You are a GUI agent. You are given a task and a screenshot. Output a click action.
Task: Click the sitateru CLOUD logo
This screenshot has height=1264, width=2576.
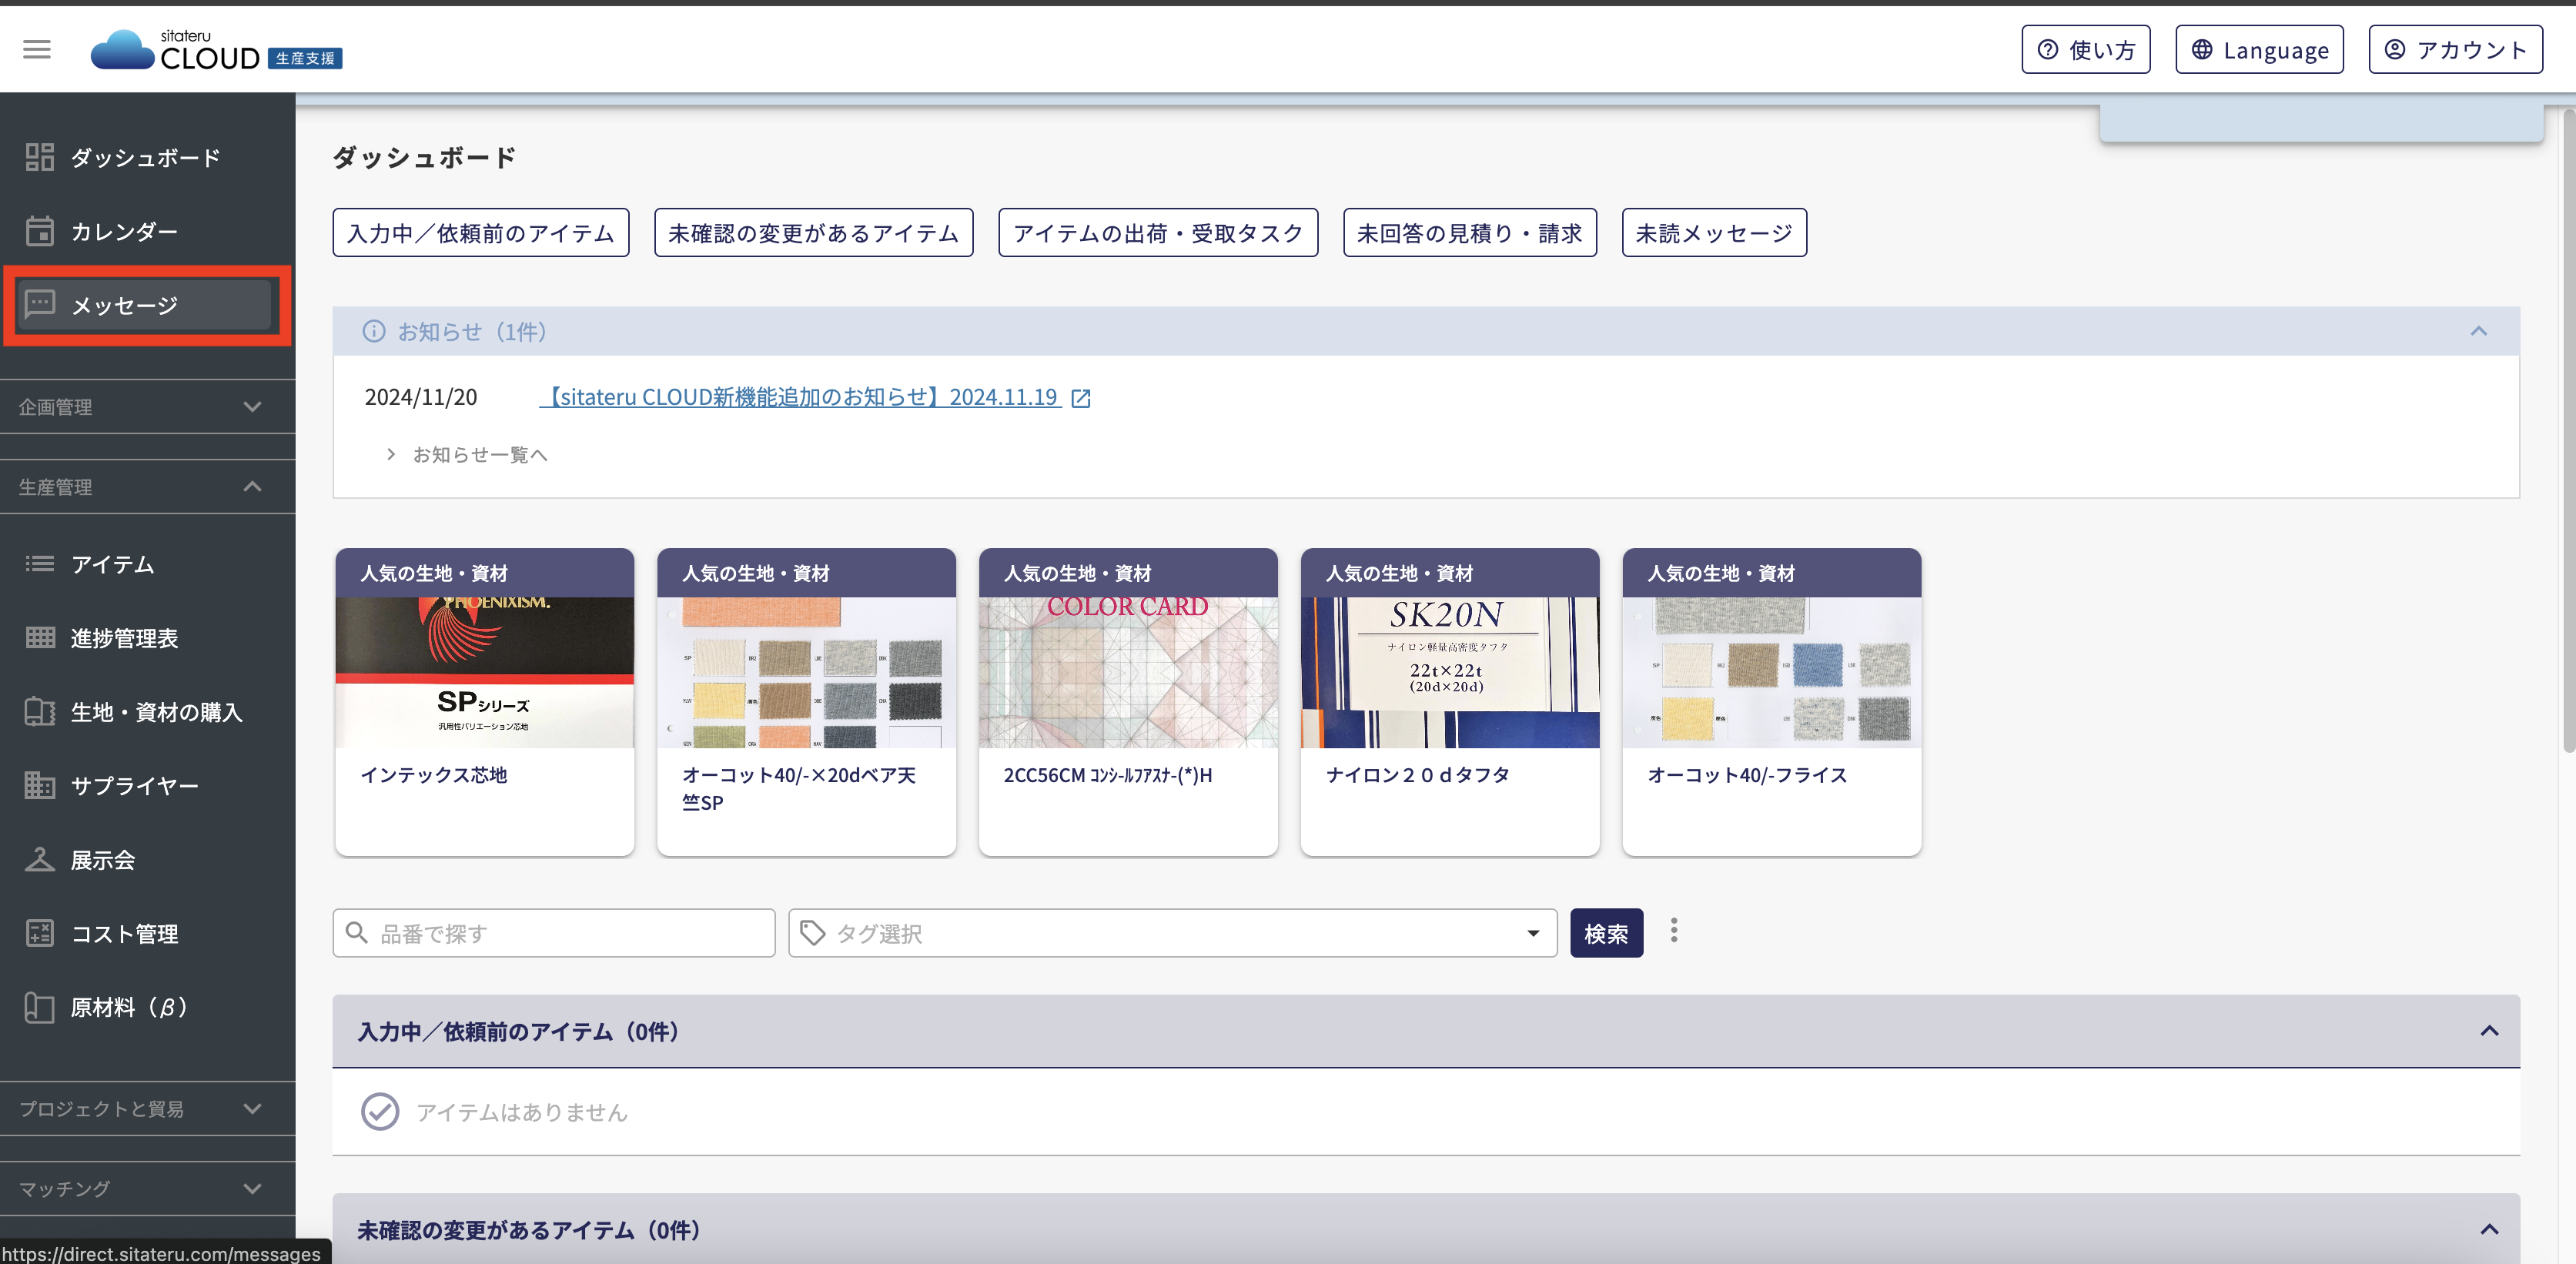point(216,50)
